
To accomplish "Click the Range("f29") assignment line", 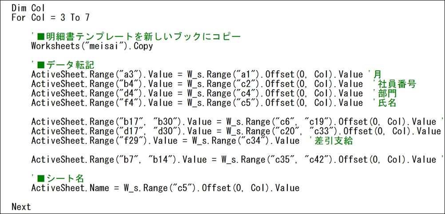I will [x=165, y=141].
